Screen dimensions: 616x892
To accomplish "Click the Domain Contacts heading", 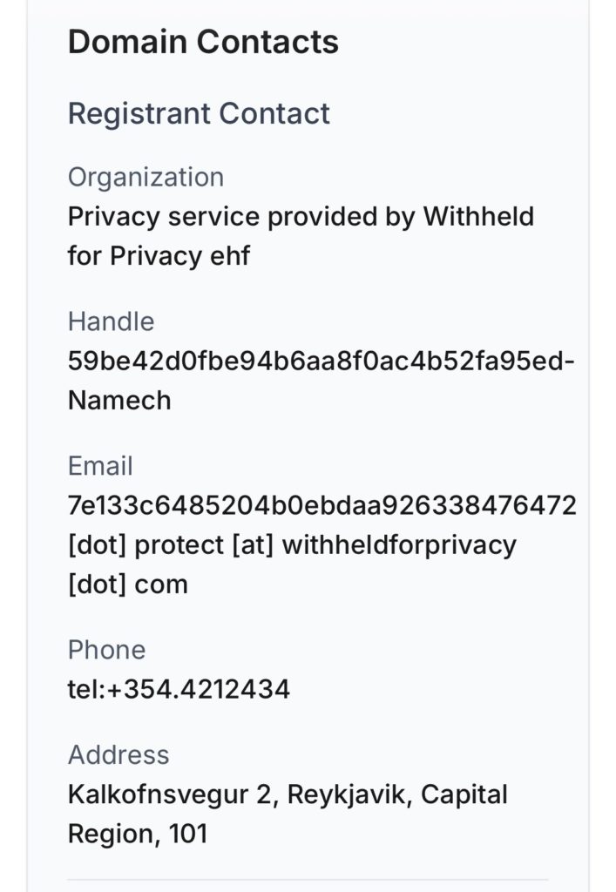I will (x=203, y=42).
